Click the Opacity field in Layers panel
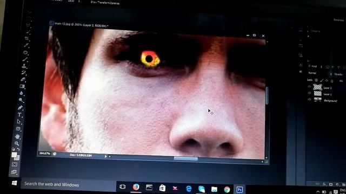 340,74
